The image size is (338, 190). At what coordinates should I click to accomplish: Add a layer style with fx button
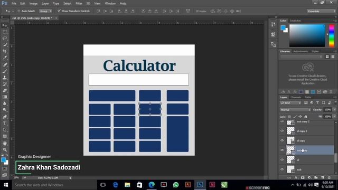[296, 178]
